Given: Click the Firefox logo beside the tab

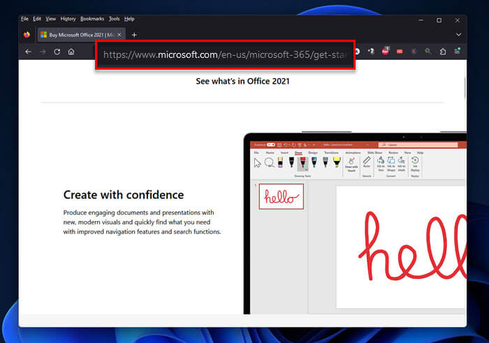Looking at the screenshot, I should pos(27,35).
